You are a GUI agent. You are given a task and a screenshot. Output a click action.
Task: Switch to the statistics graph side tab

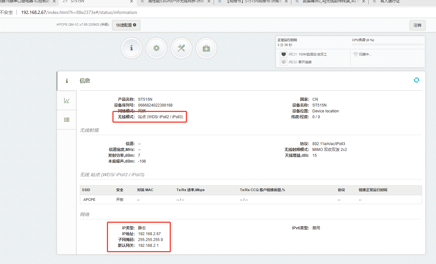point(67,100)
